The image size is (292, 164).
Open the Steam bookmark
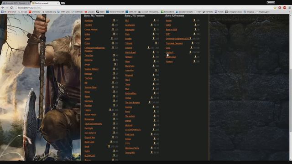(100, 12)
